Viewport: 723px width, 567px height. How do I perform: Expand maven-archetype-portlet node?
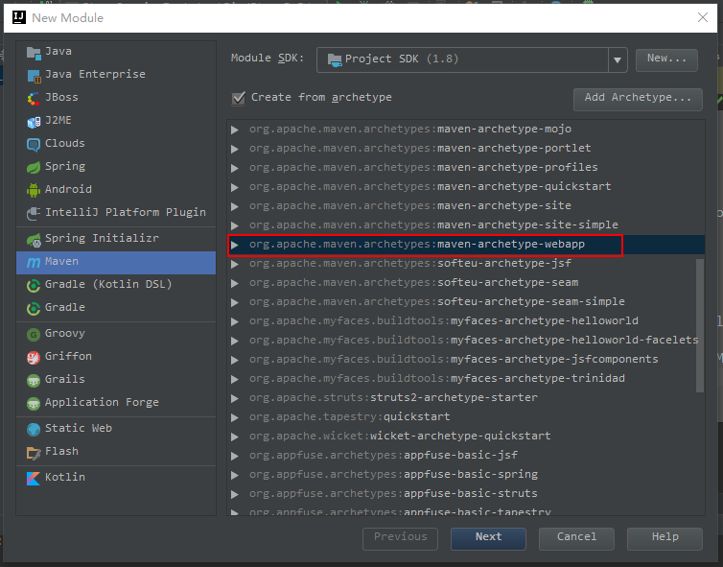click(x=235, y=149)
